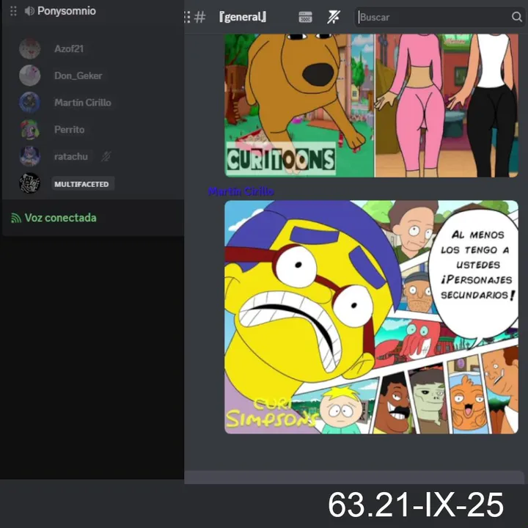Select user Azof21 in voice list
This screenshot has height=528, width=528.
(x=69, y=49)
